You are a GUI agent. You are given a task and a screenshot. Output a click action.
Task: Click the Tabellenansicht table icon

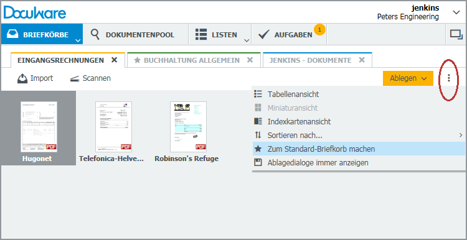pos(258,95)
